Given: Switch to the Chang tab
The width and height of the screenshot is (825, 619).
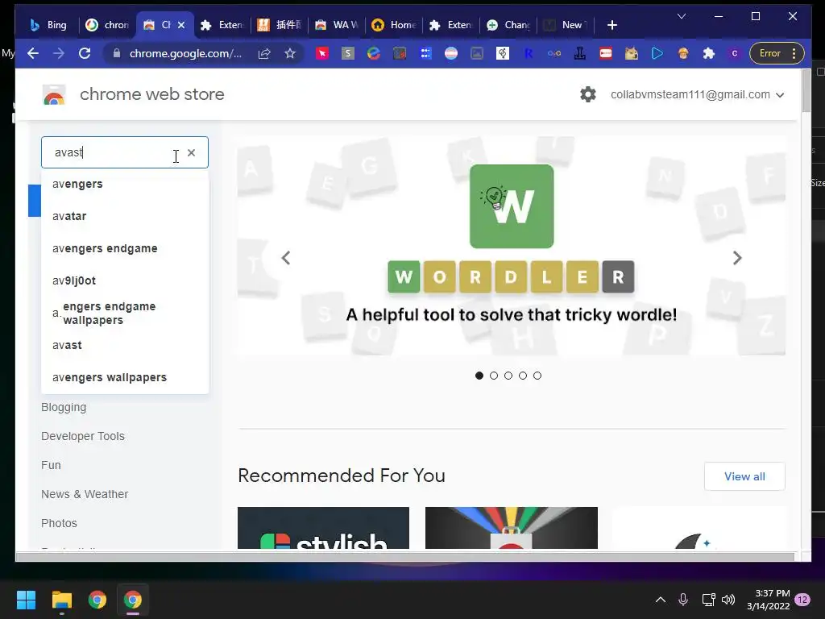Looking at the screenshot, I should coord(508,25).
